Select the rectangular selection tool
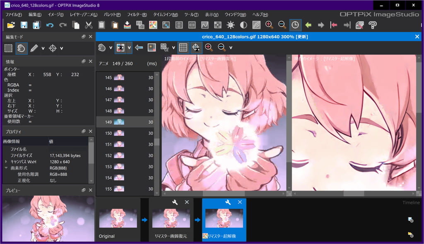Image resolution: width=424 pixels, height=244 pixels. click(8, 48)
